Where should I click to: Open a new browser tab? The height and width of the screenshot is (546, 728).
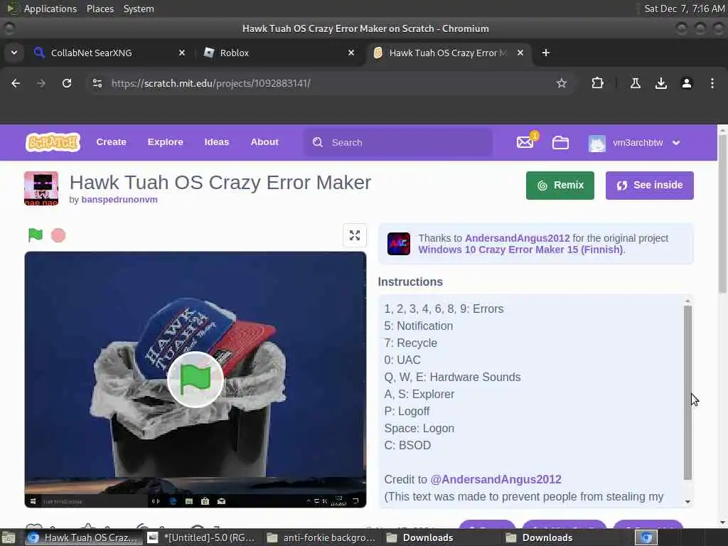coord(546,53)
